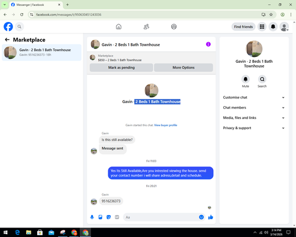Bookmark this page with star icon
The width and height of the screenshot is (296, 237).
coord(271,14)
